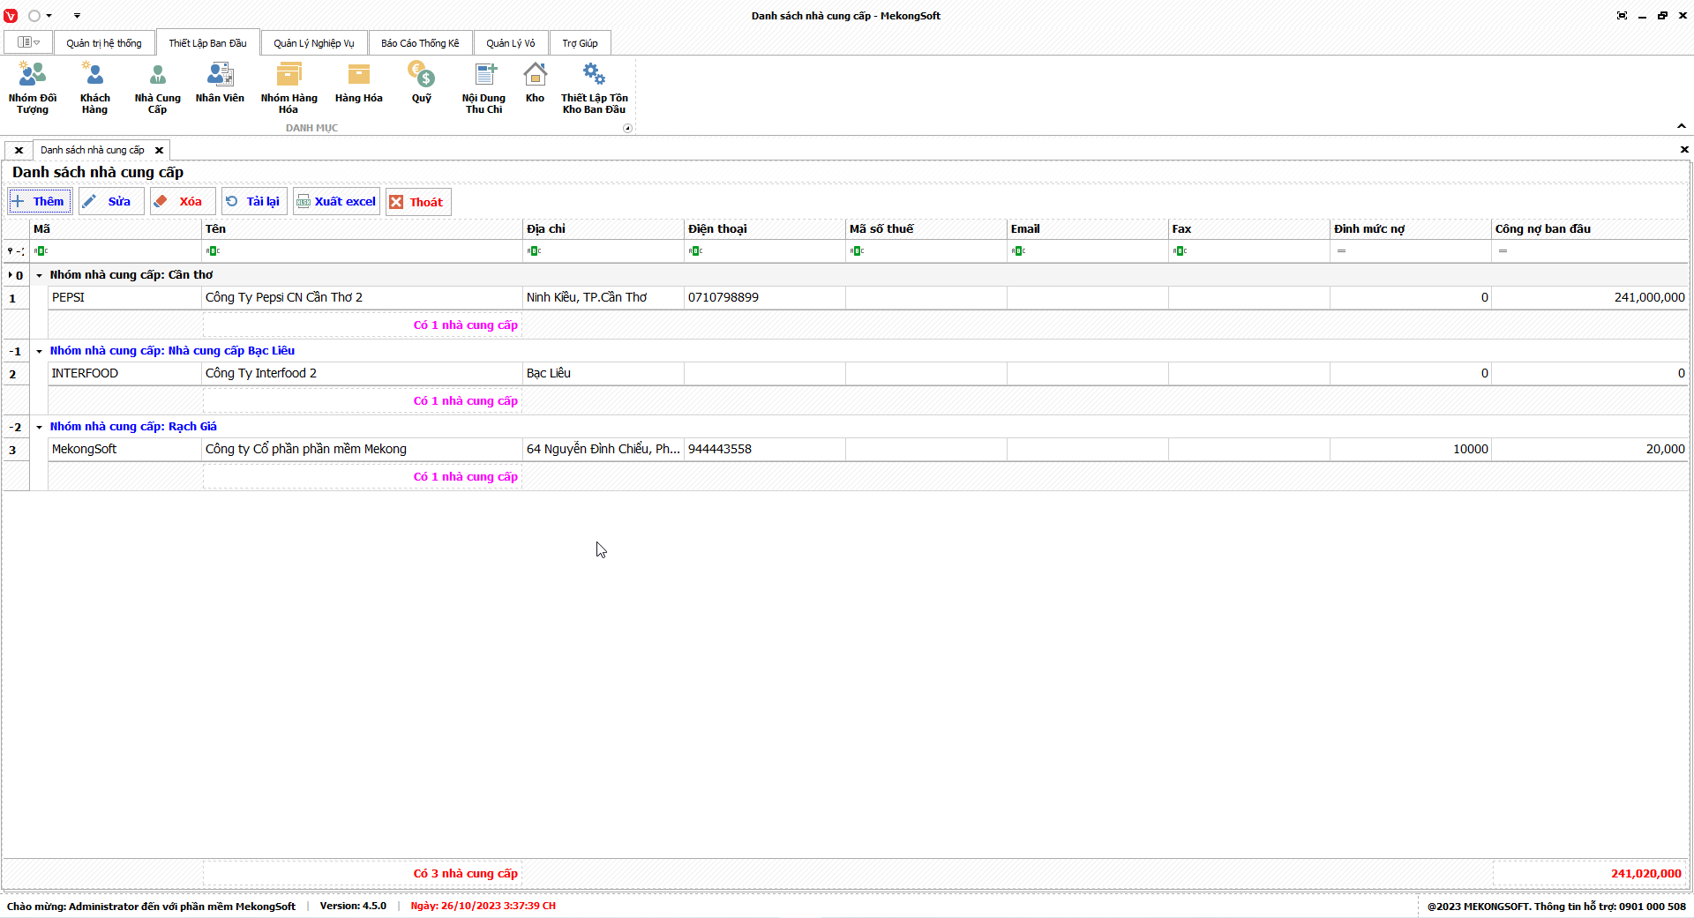Sort by Định mức nợ column header
1694x918 pixels.
point(1411,229)
